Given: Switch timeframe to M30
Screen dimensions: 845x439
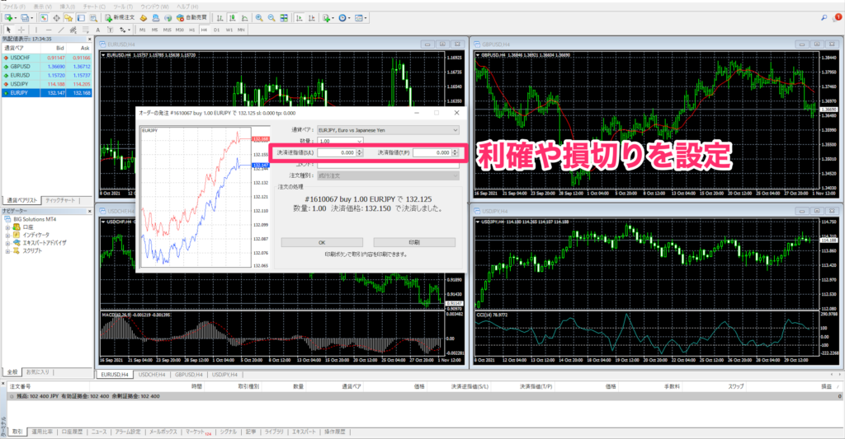Looking at the screenshot, I should pos(179,30).
